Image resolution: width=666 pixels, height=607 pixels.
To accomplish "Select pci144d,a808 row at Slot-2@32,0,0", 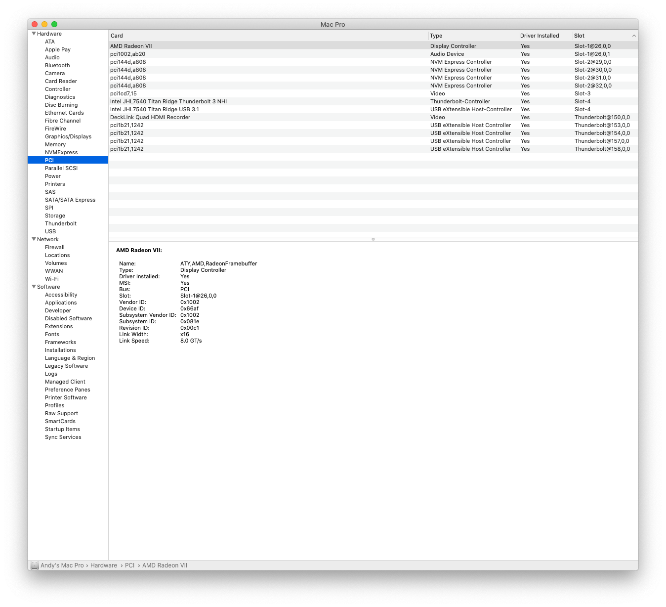I will [x=374, y=86].
